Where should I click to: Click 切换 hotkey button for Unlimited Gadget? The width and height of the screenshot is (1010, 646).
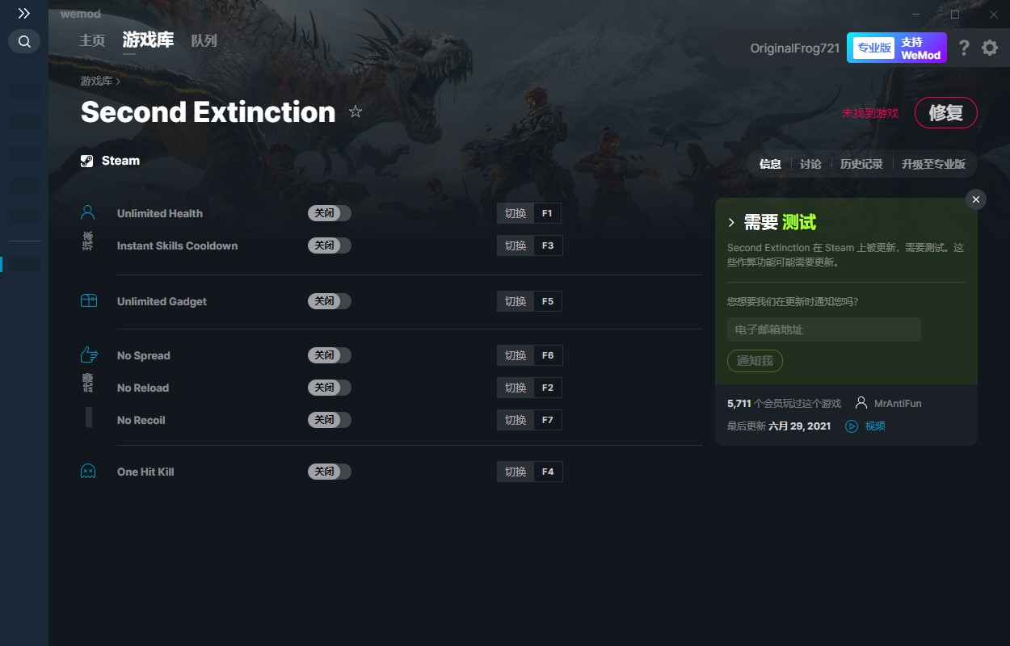point(516,301)
